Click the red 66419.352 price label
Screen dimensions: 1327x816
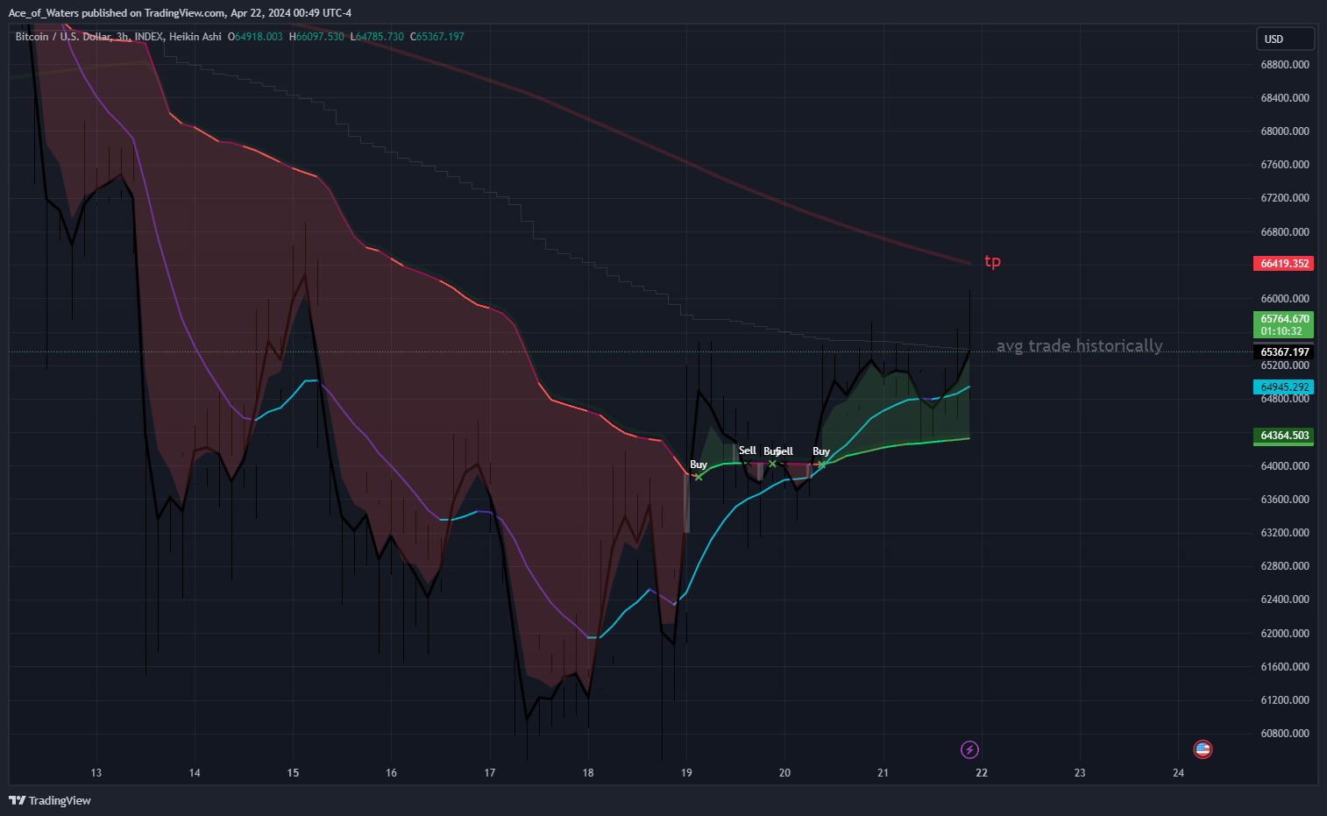1284,264
